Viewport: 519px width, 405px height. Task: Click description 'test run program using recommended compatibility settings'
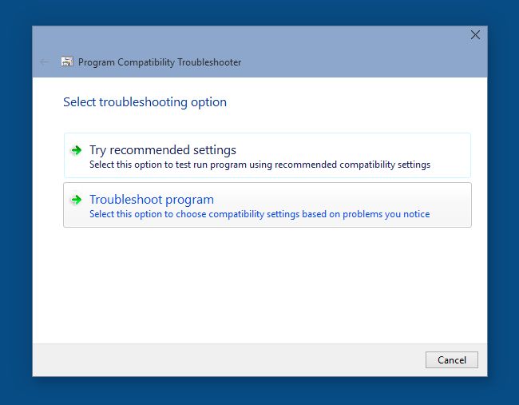pyautogui.click(x=303, y=165)
